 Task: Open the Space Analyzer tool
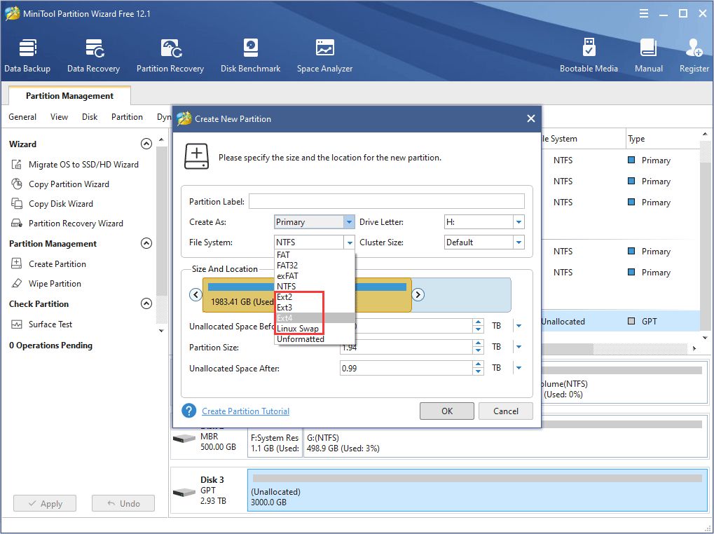pyautogui.click(x=324, y=56)
